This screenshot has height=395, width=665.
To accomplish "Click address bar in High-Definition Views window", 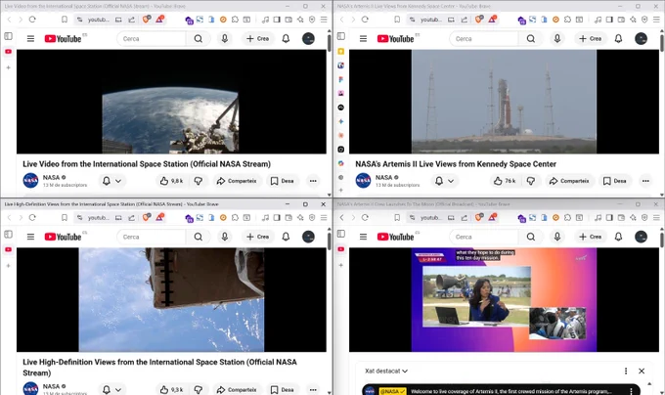I will (99, 217).
